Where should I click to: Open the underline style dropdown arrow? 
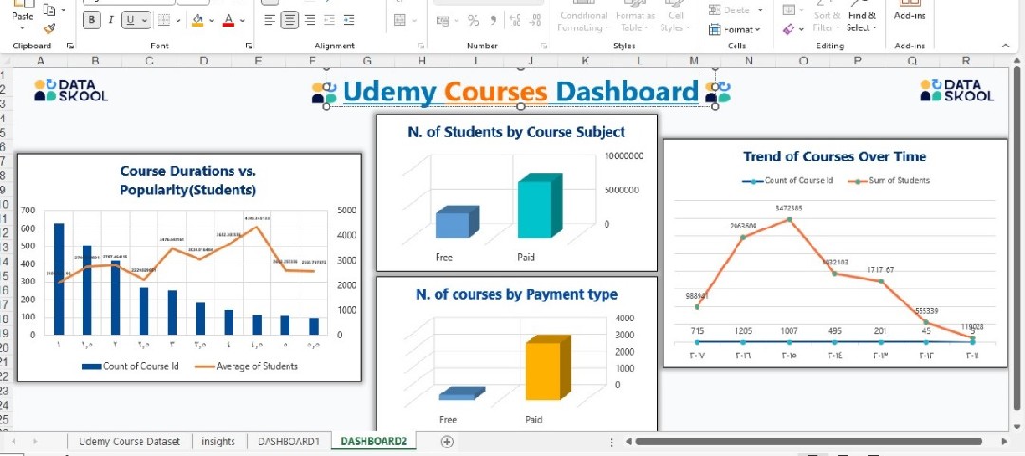click(x=144, y=20)
